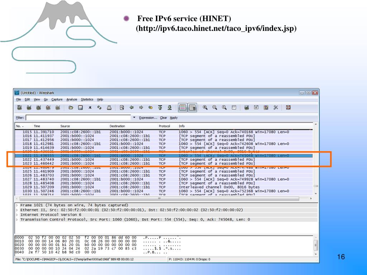Open the filter history dropdown arrow
The image size is (367, 275).
tap(134, 117)
